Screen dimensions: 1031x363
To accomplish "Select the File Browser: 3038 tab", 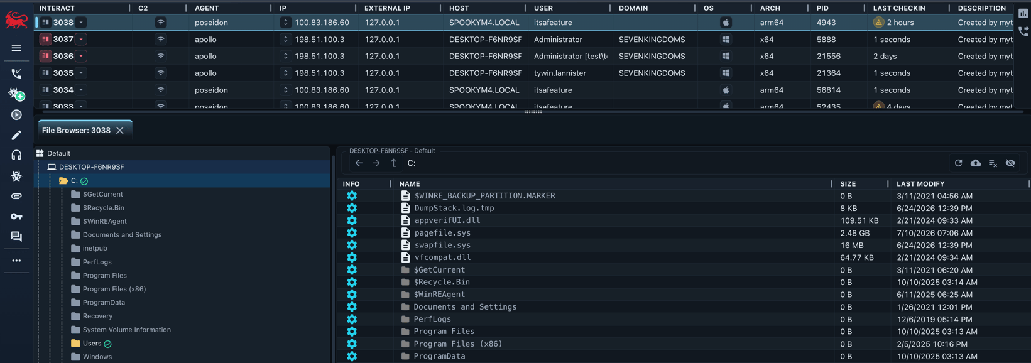I will click(76, 131).
